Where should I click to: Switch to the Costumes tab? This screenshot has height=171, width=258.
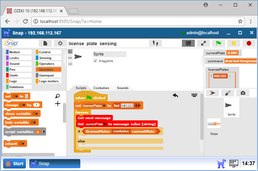(x=101, y=88)
